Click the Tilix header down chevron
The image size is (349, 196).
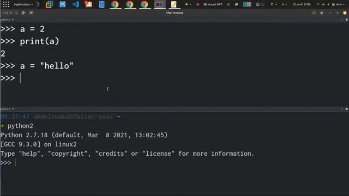(330, 13)
